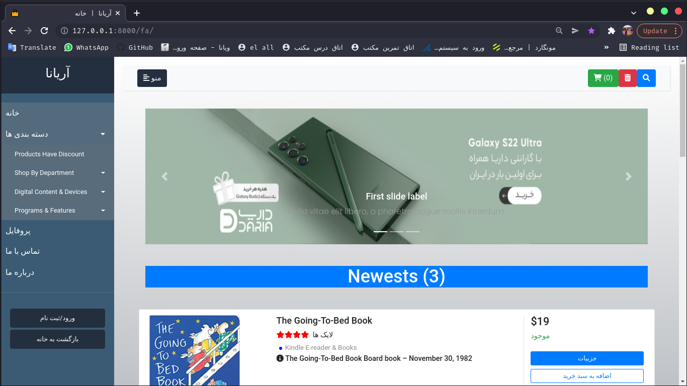Viewport: 687px width, 386px height.
Task: Click the اضافه به سبد خرید button
Action: pyautogui.click(x=587, y=376)
